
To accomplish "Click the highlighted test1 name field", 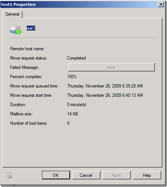I will pos(31,28).
